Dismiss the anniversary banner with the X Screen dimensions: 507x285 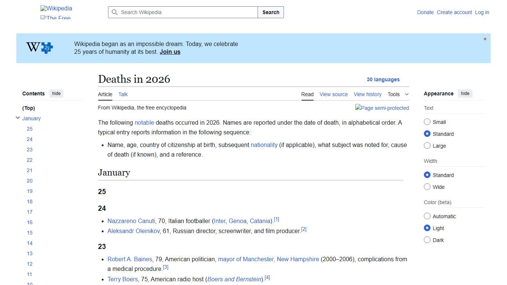click(485, 39)
